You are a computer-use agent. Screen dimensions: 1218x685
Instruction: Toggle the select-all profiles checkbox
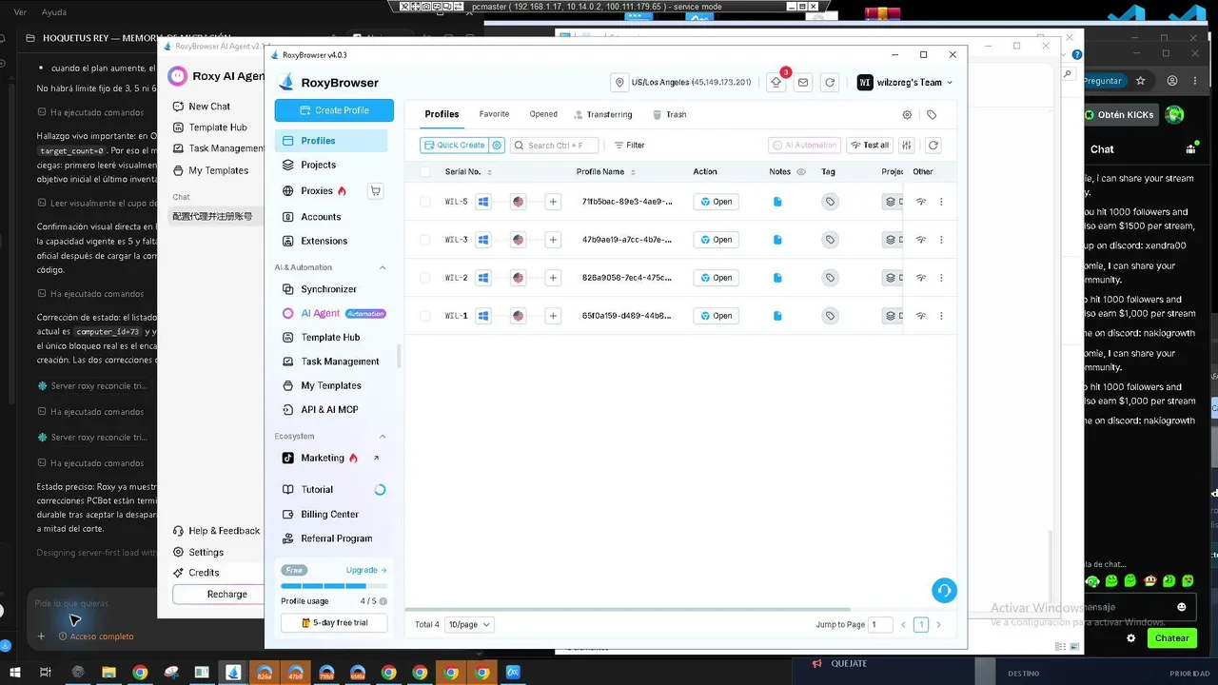[x=424, y=172]
